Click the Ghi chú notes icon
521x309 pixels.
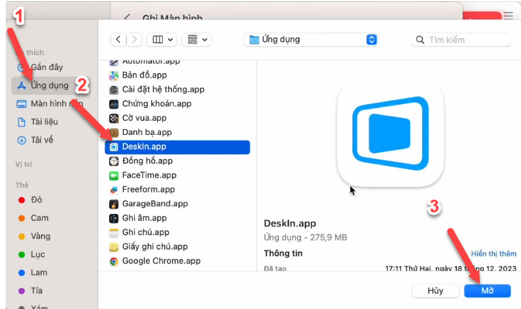coord(114,233)
